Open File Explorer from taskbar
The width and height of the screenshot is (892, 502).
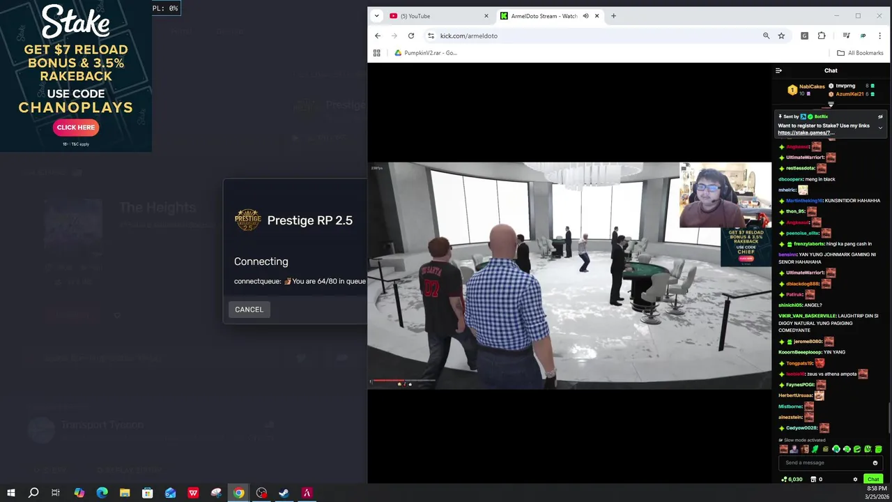(125, 493)
